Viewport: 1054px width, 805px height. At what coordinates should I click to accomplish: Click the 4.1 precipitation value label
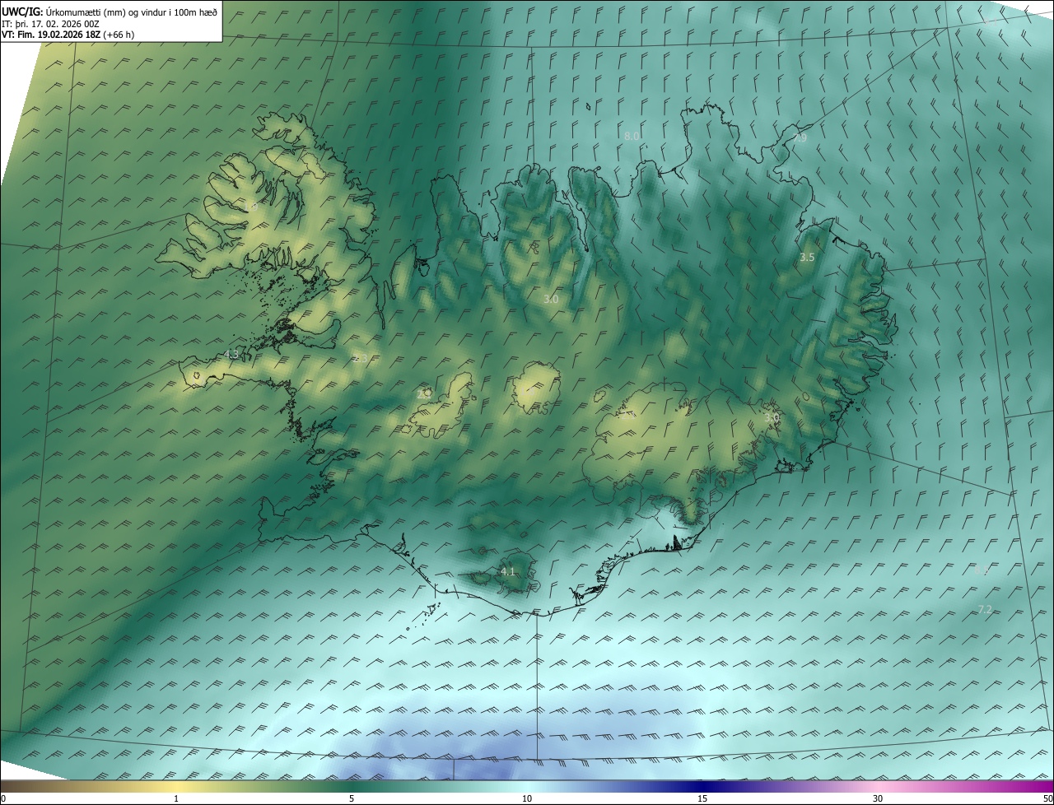click(507, 571)
